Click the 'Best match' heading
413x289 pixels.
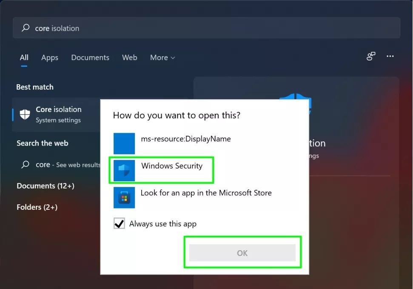click(35, 87)
